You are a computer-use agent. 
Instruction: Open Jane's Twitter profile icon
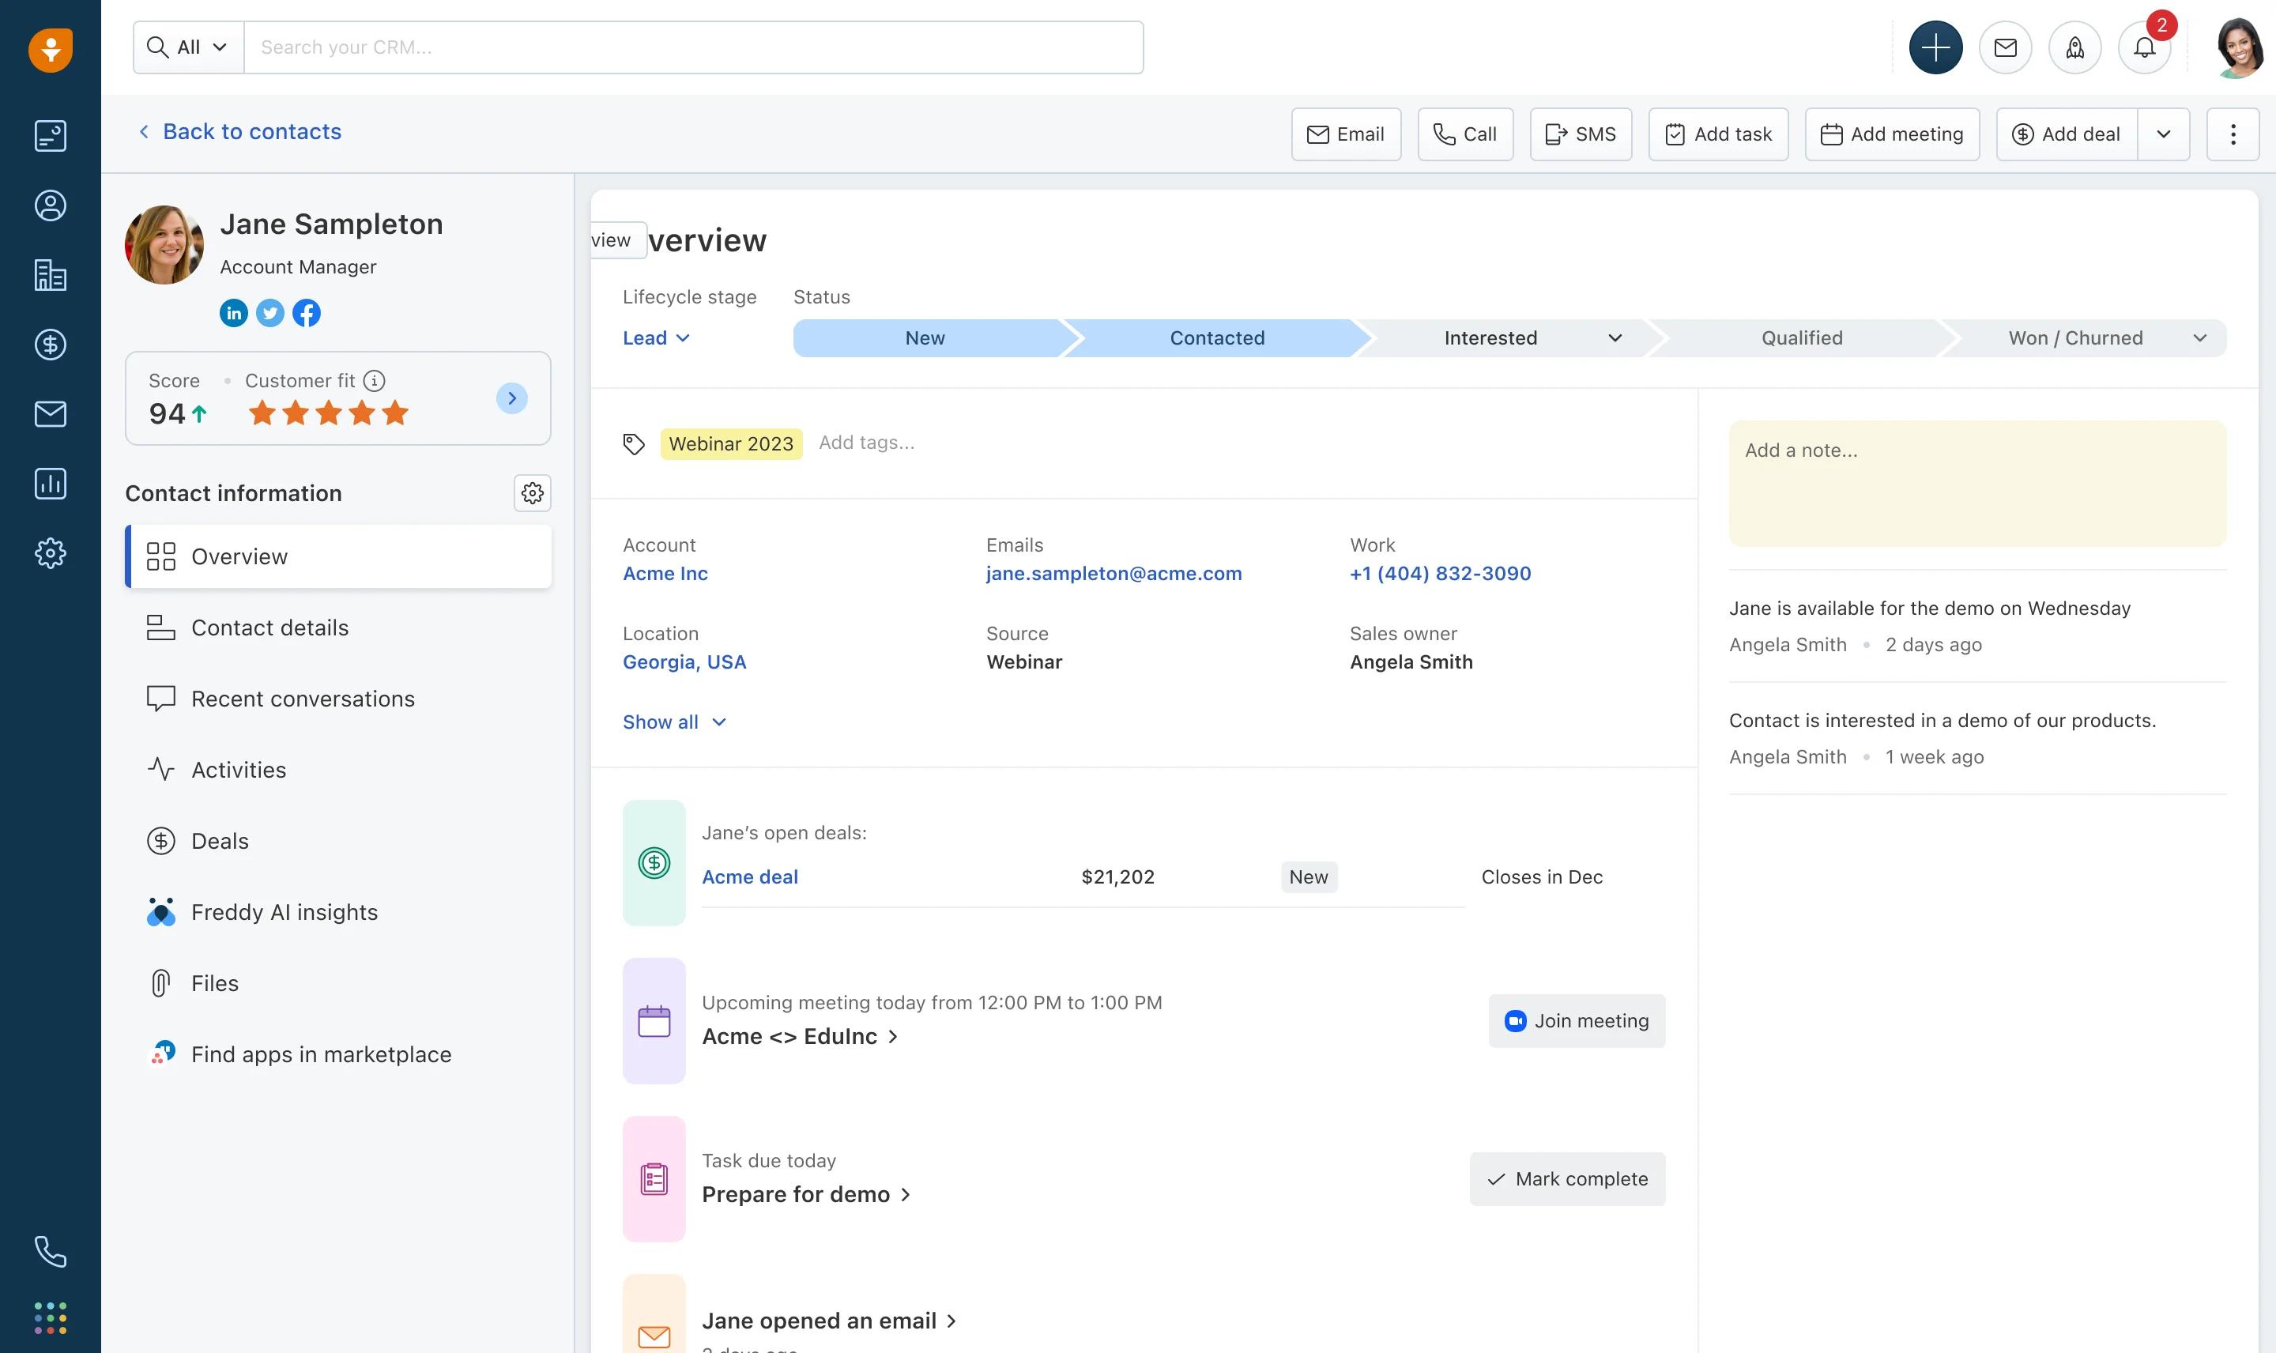(269, 313)
